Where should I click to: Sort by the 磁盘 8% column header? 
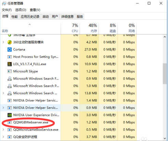108,28
